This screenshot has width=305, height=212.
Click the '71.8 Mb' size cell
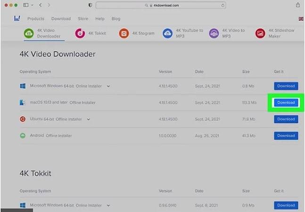[248, 119]
